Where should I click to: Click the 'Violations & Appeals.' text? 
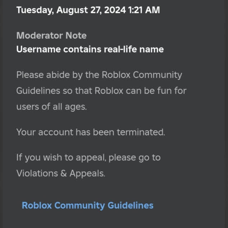[x=61, y=173]
